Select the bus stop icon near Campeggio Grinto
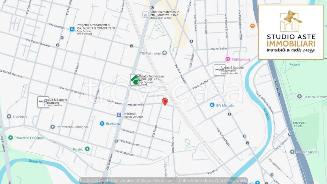Image resolution: width=327 pixels, height=184 pixels. click(290, 134)
